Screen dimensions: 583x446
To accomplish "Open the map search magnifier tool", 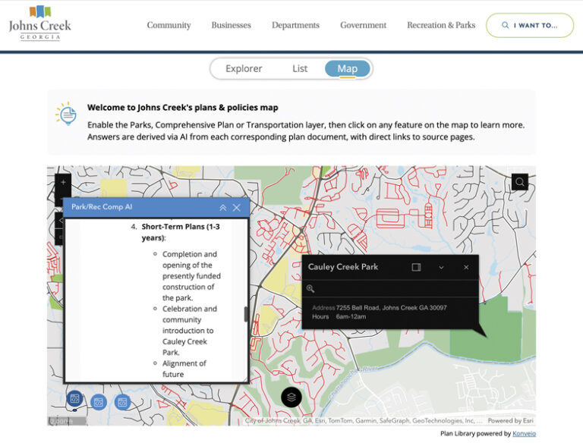I will click(x=520, y=182).
